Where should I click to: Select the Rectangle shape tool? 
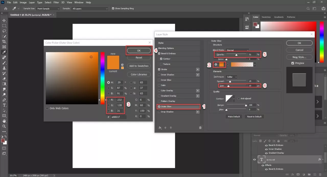pos(4,116)
